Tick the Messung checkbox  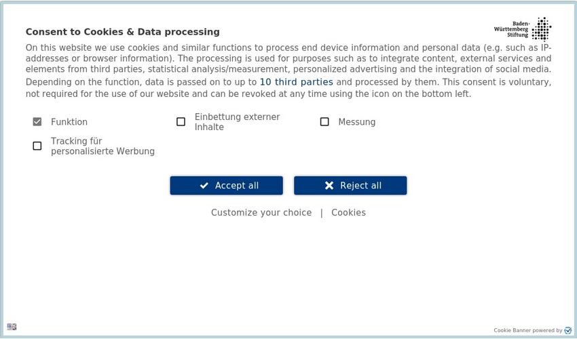(x=324, y=122)
